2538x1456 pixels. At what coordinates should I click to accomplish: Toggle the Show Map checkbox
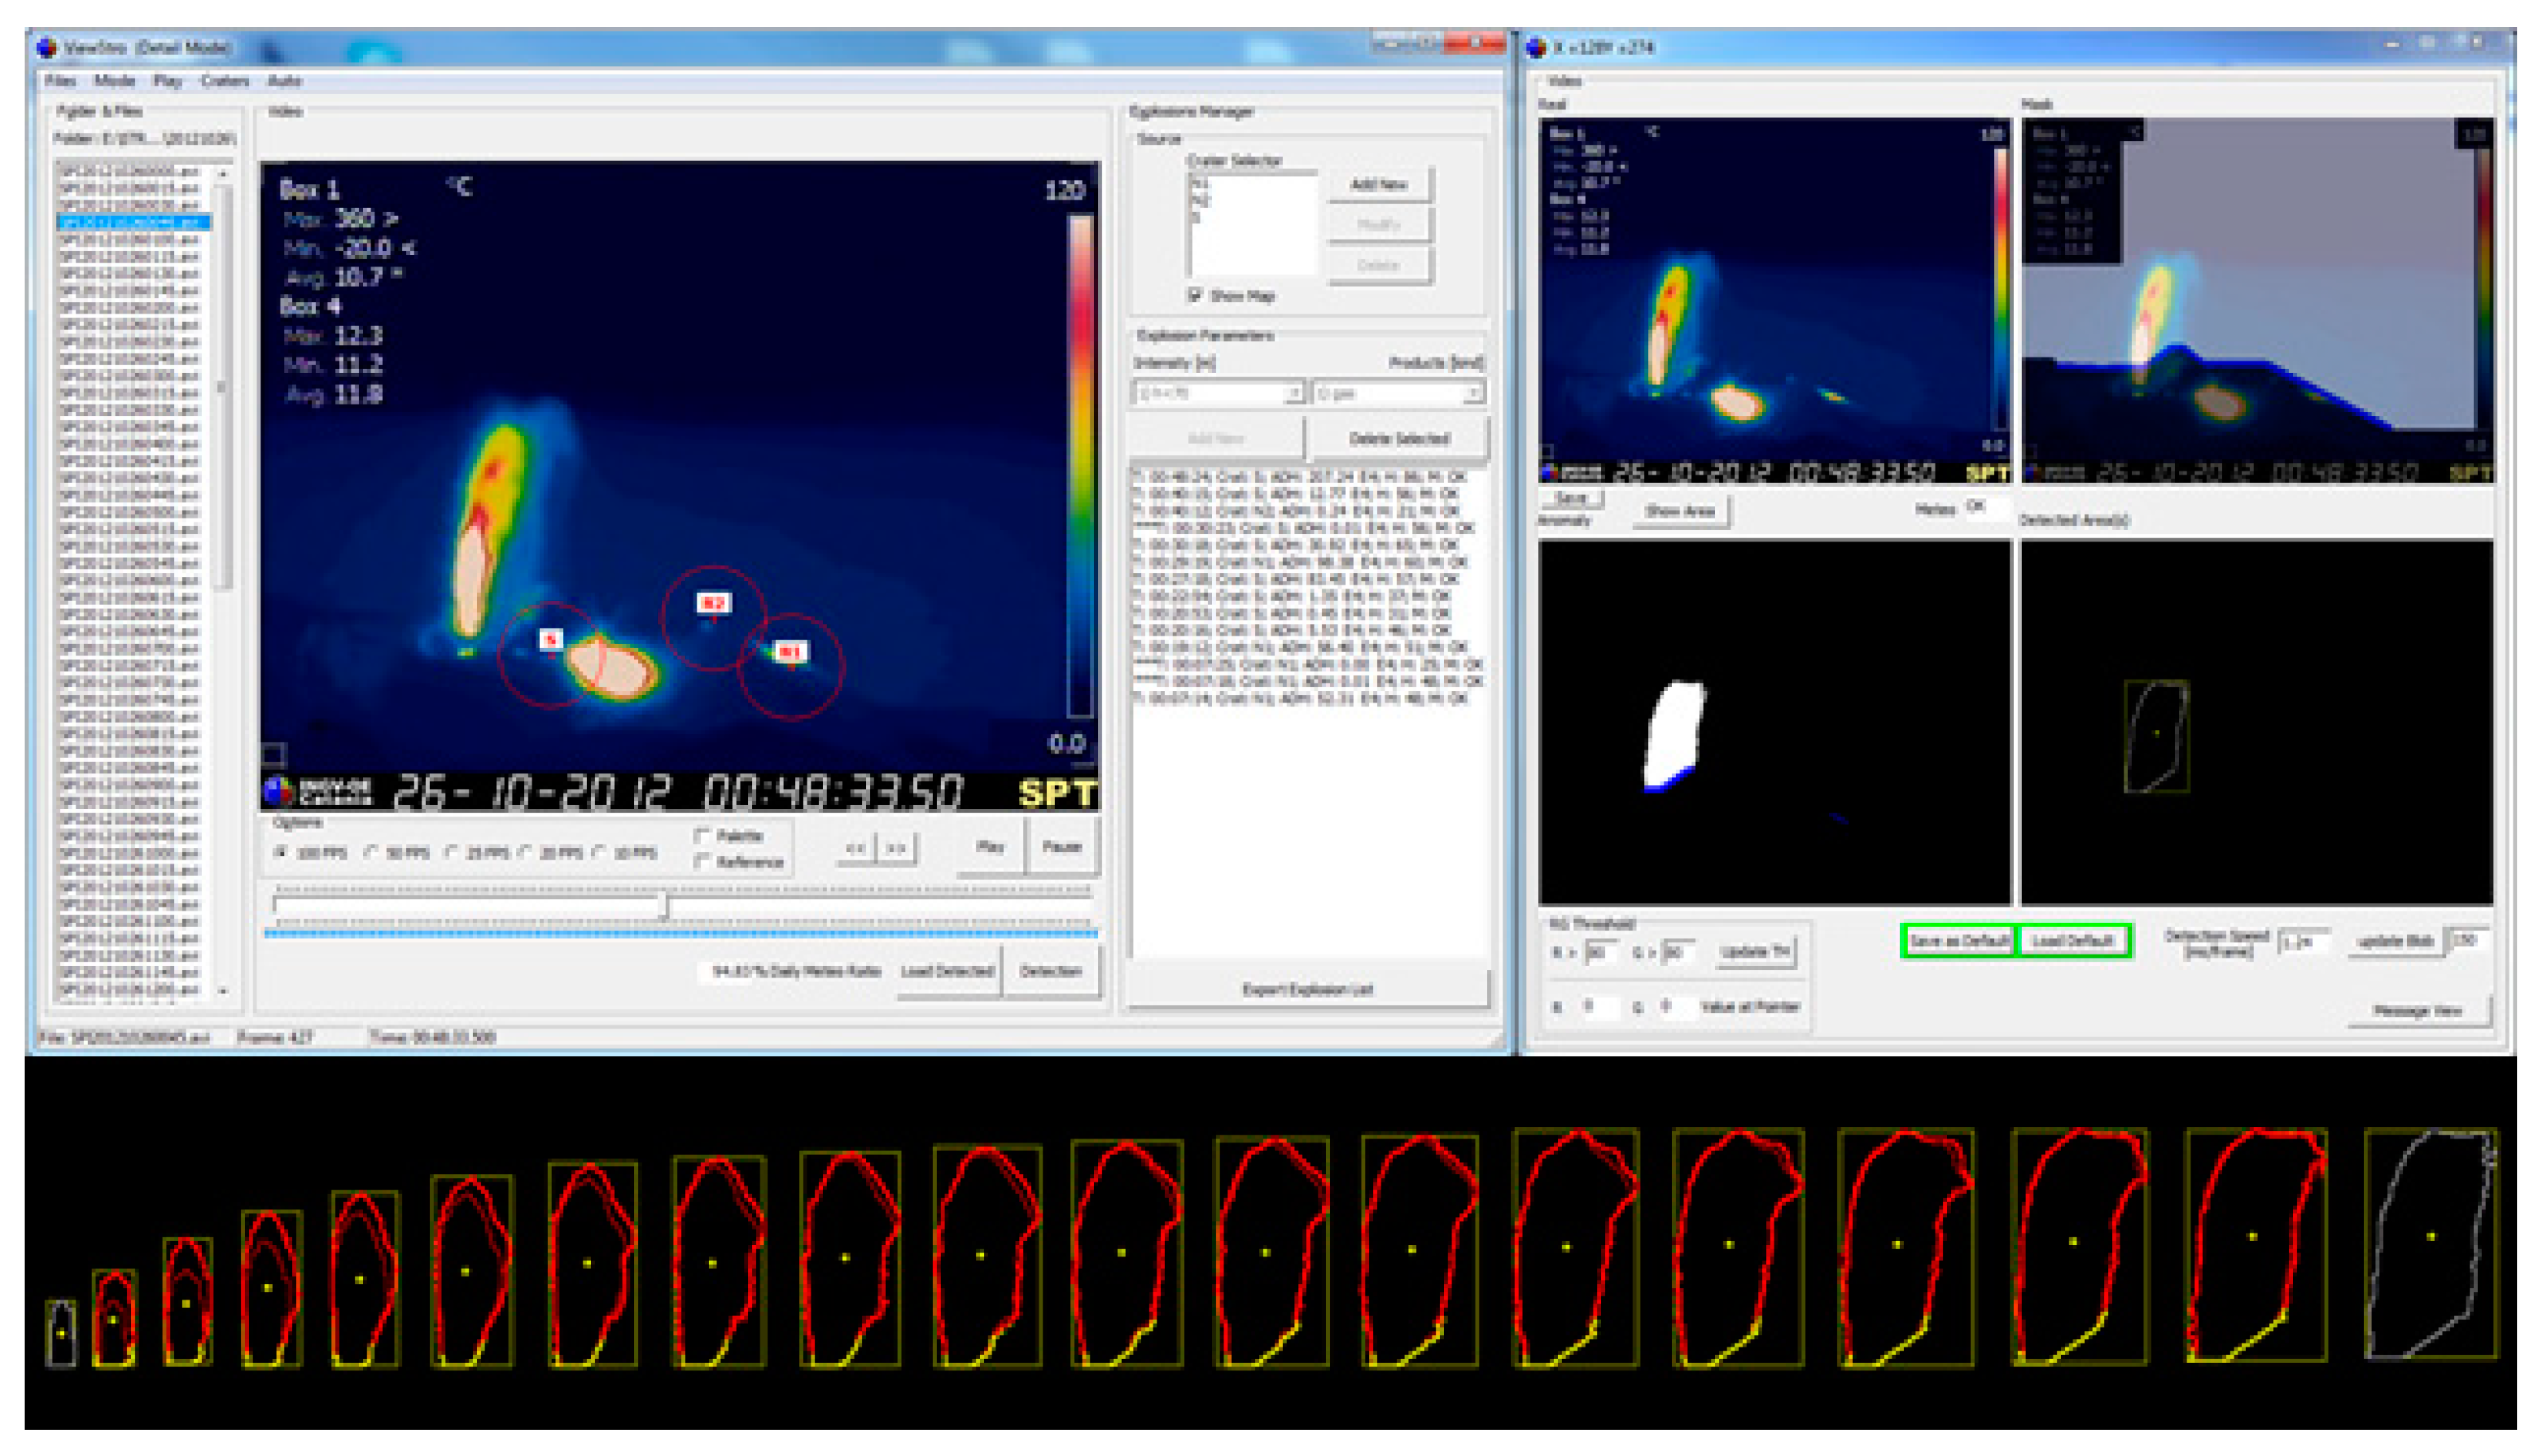pos(1194,296)
